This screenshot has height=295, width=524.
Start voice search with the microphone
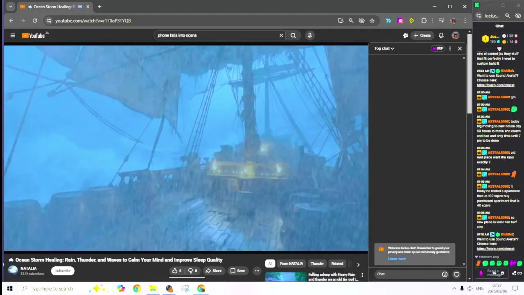click(x=310, y=35)
